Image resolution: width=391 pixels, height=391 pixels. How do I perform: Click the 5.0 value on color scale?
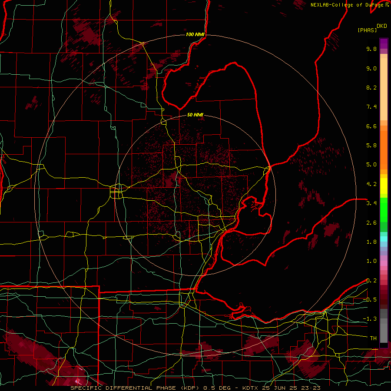coord(371,165)
